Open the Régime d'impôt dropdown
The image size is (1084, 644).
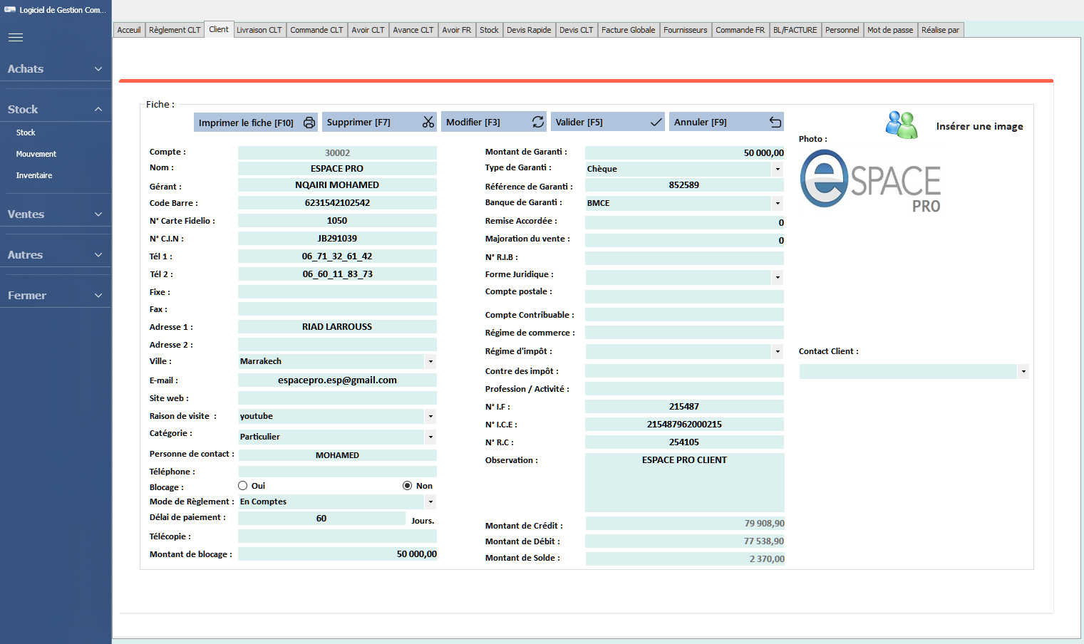778,352
